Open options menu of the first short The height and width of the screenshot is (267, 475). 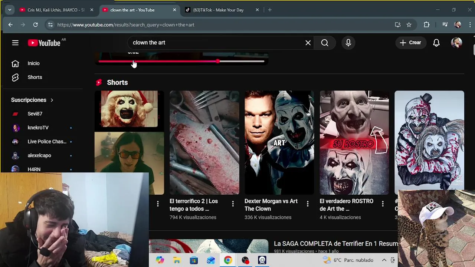158,204
